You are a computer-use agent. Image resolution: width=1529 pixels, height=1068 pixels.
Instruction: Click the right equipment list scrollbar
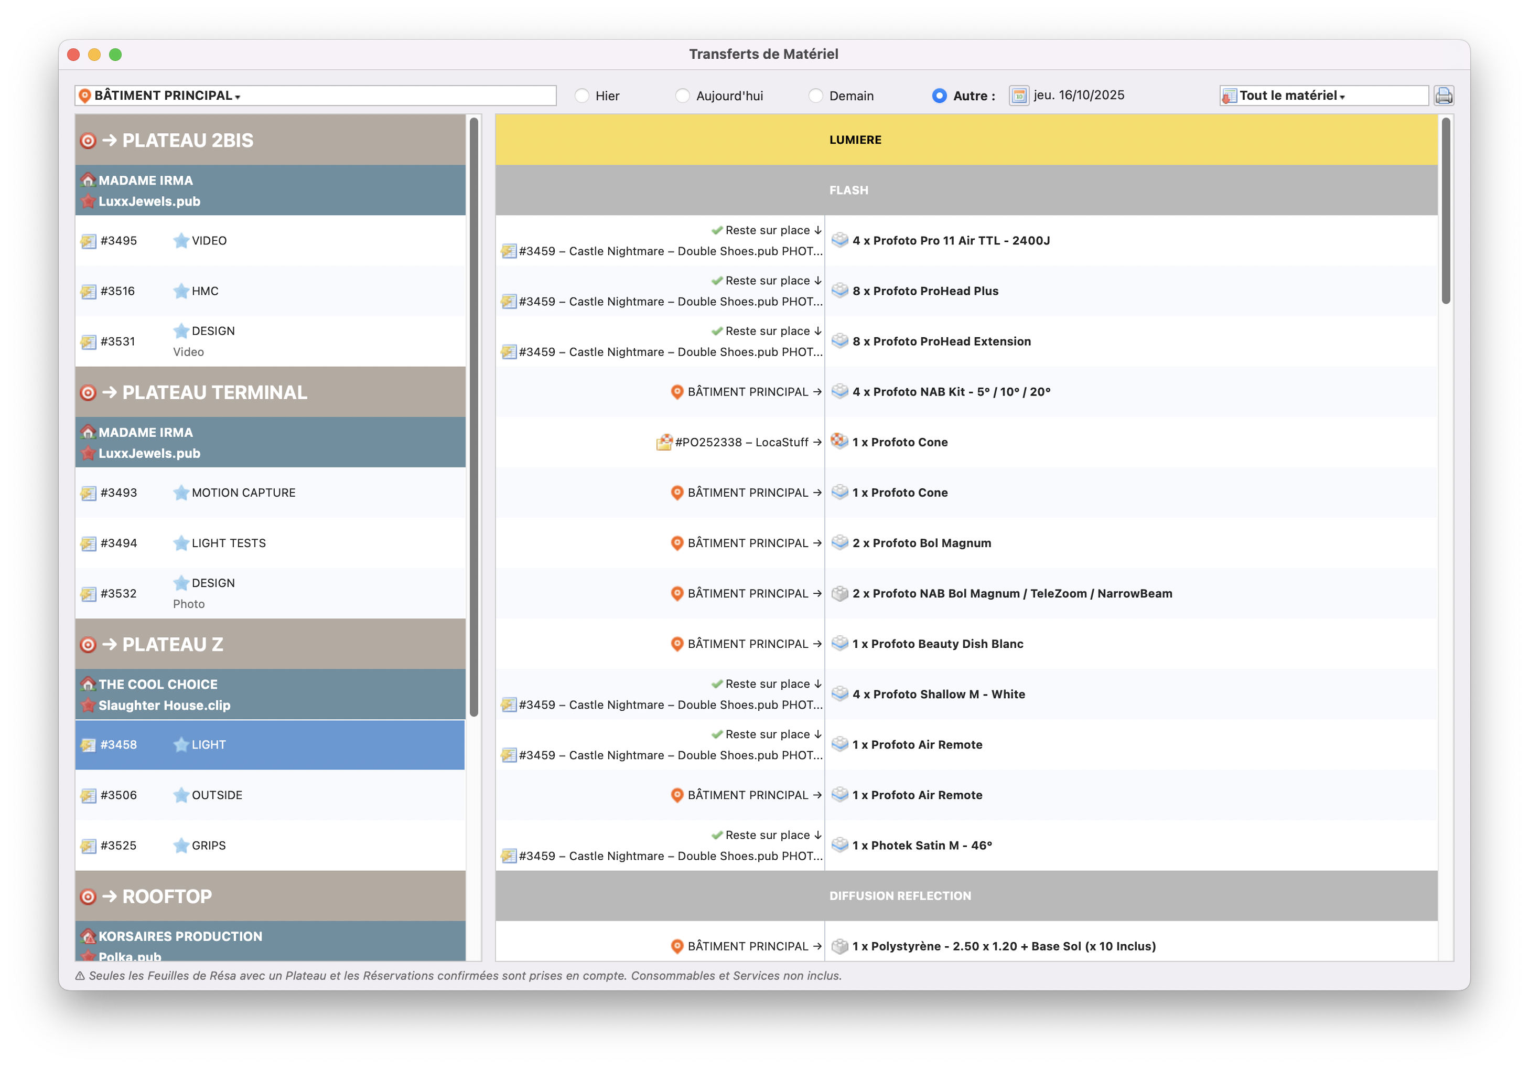pyautogui.click(x=1445, y=210)
